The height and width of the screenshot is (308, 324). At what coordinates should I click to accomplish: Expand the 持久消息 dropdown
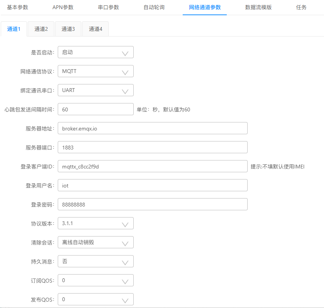click(95, 262)
